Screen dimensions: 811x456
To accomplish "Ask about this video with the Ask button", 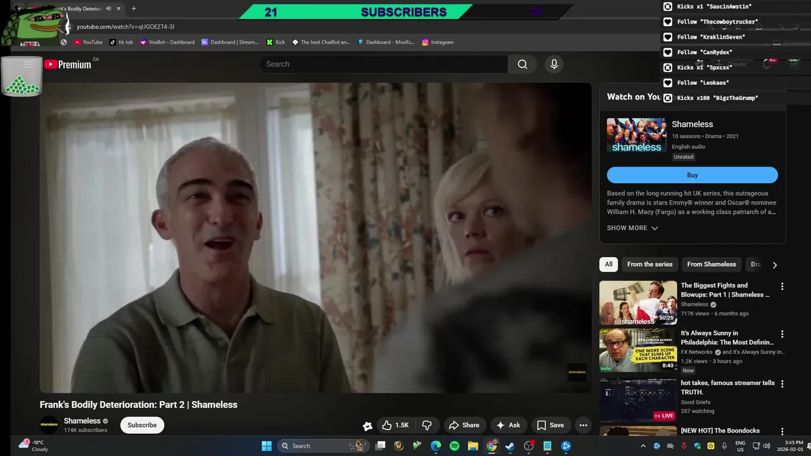I will (x=508, y=425).
